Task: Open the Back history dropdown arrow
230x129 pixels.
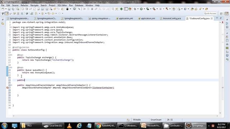Action: coord(56,14)
